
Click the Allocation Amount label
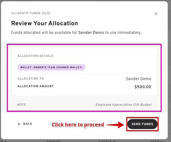point(36,86)
